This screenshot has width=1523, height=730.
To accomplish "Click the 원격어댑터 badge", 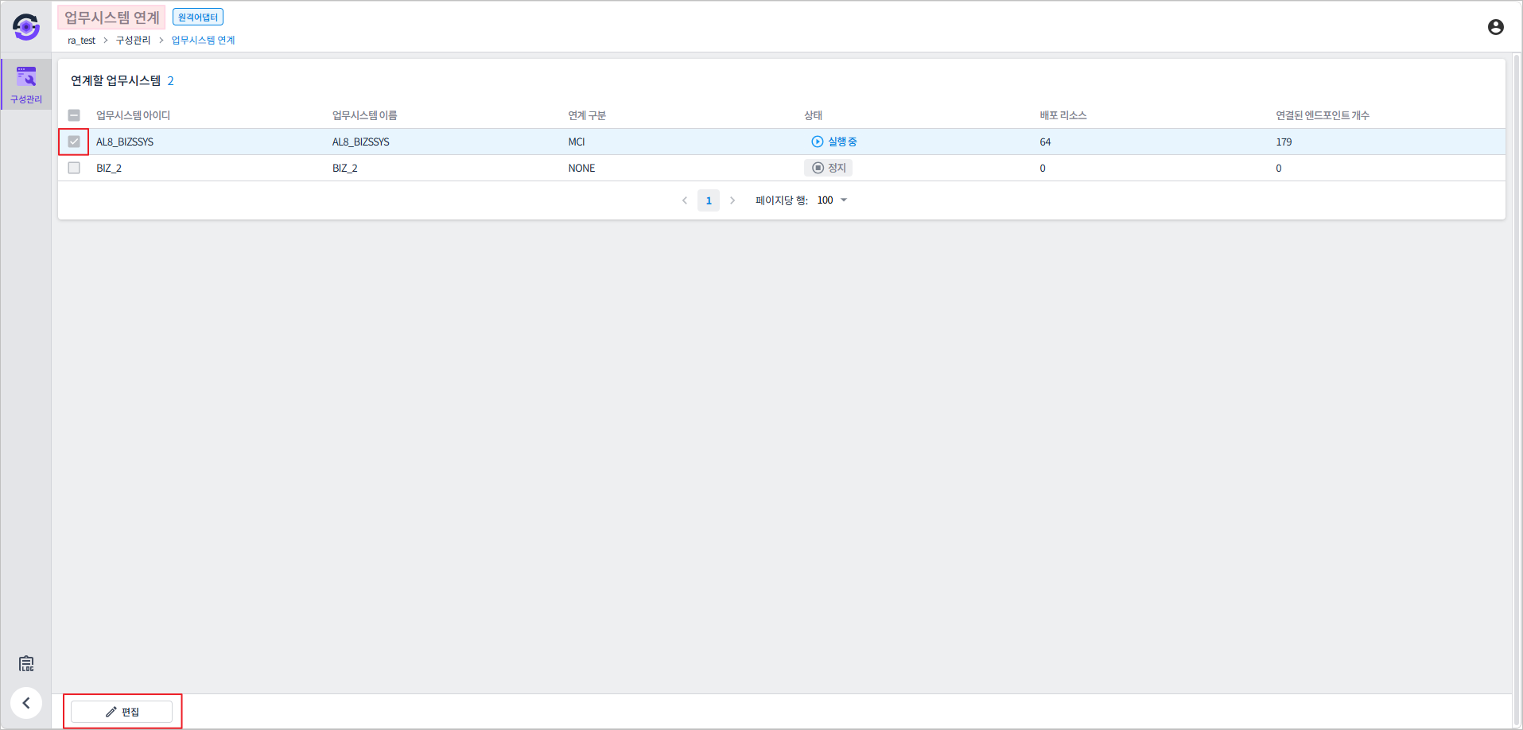I will [x=198, y=17].
